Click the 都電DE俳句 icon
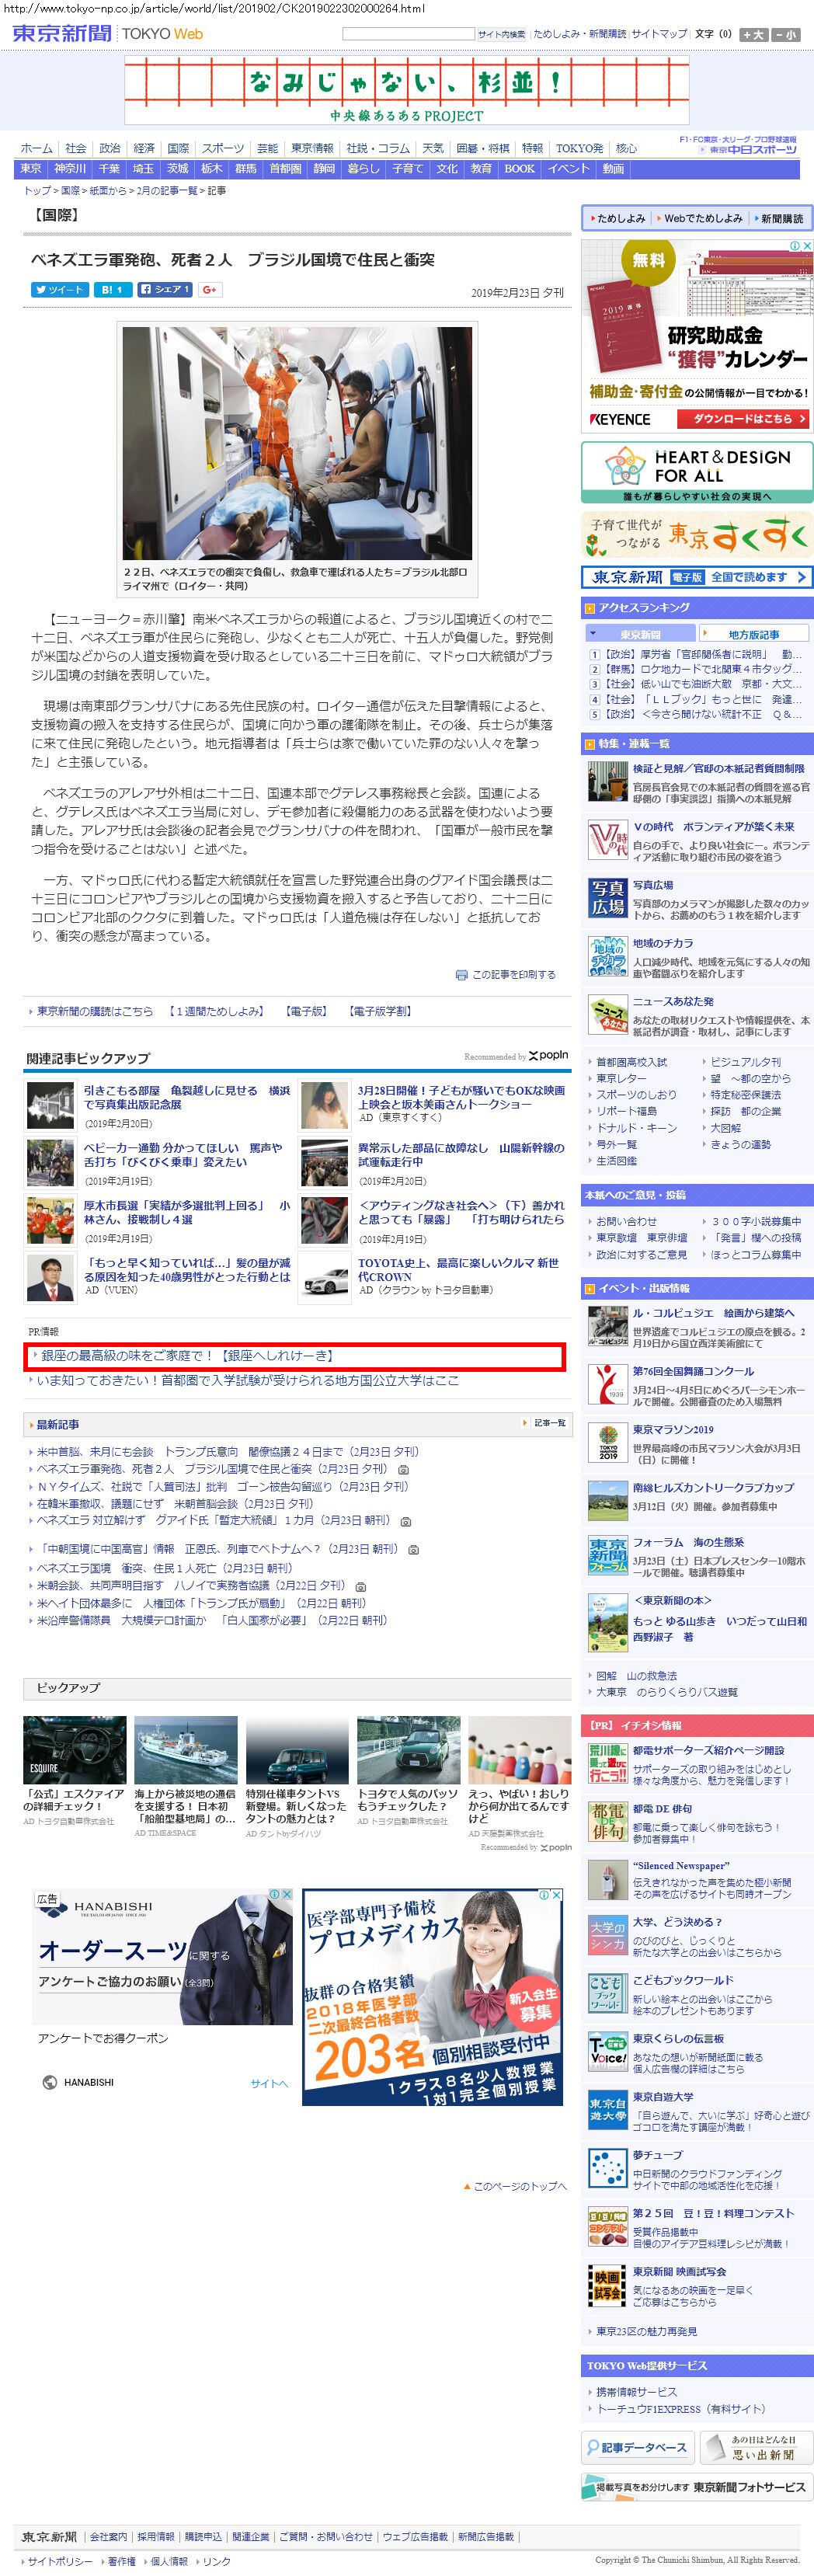 pyautogui.click(x=607, y=1820)
